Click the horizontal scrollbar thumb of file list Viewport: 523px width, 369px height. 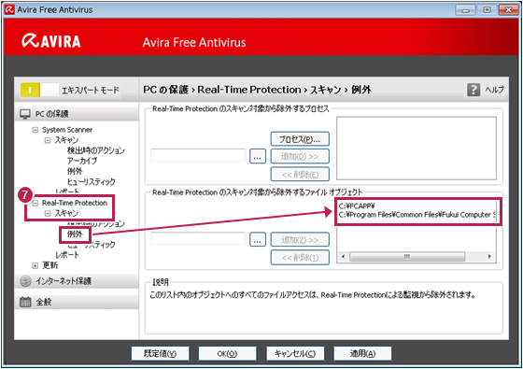click(x=407, y=257)
